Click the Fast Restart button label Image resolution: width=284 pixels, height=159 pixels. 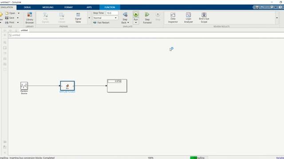pyautogui.click(x=103, y=23)
